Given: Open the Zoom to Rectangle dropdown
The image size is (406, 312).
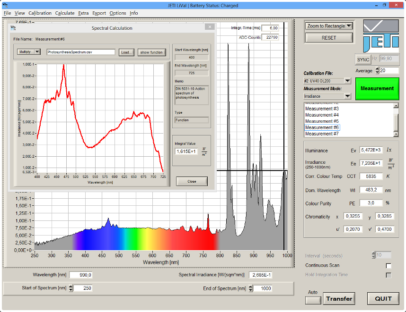Looking at the screenshot, I should tap(349, 26).
